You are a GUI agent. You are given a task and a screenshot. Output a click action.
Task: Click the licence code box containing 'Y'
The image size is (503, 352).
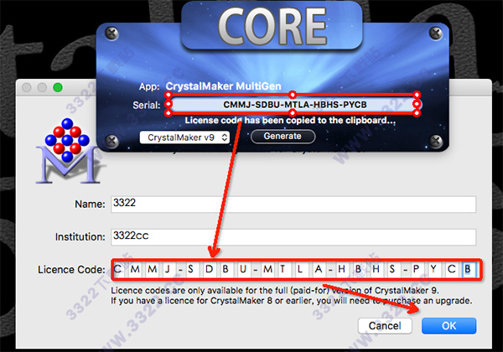[x=433, y=269]
